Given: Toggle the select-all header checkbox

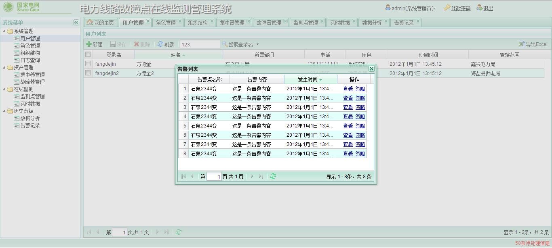Looking at the screenshot, I should (88, 54).
